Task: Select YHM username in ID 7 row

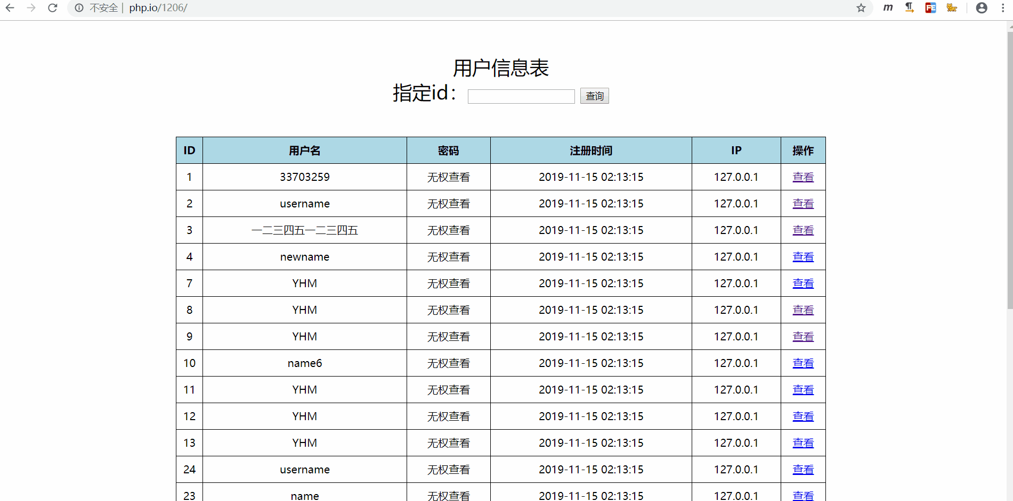Action: [305, 283]
